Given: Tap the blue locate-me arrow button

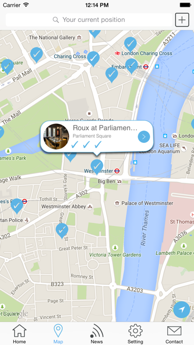Looking at the screenshot, I should tap(182, 310).
